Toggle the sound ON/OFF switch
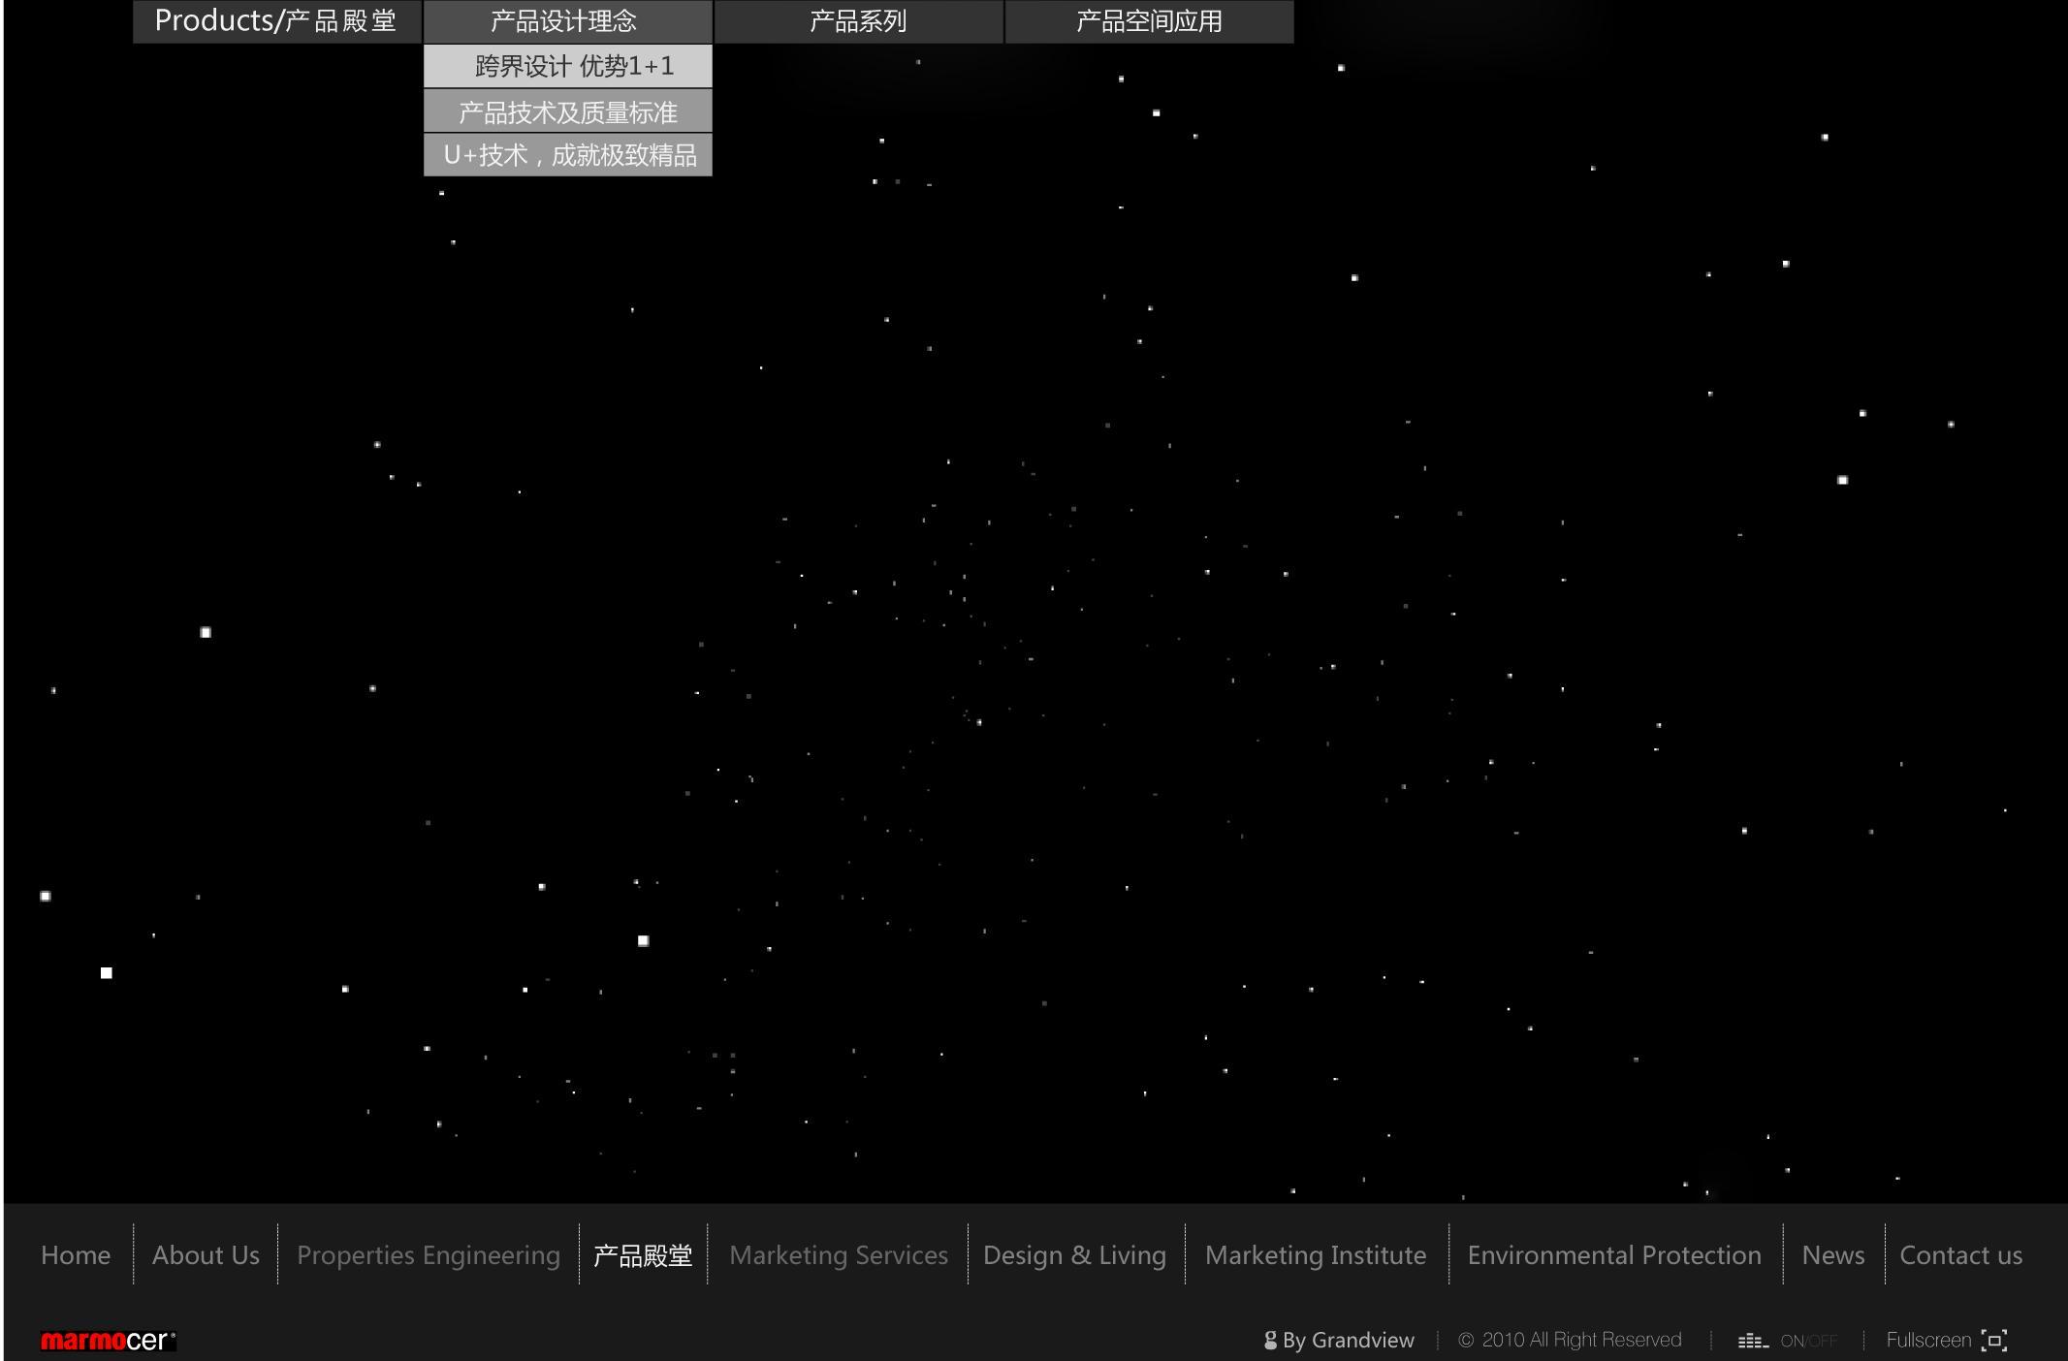This screenshot has width=2068, height=1361. 1808,1341
